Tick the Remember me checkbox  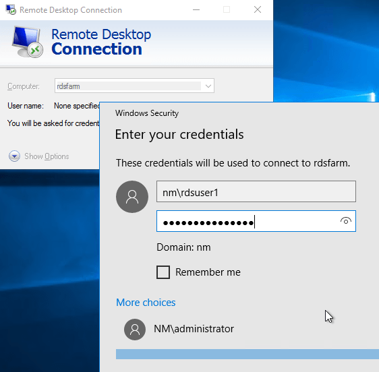[x=163, y=272]
